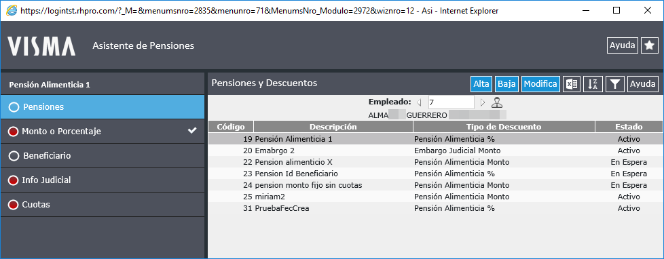Click the Internet Explorer icon in title bar
This screenshot has height=259, width=664.
(11, 11)
